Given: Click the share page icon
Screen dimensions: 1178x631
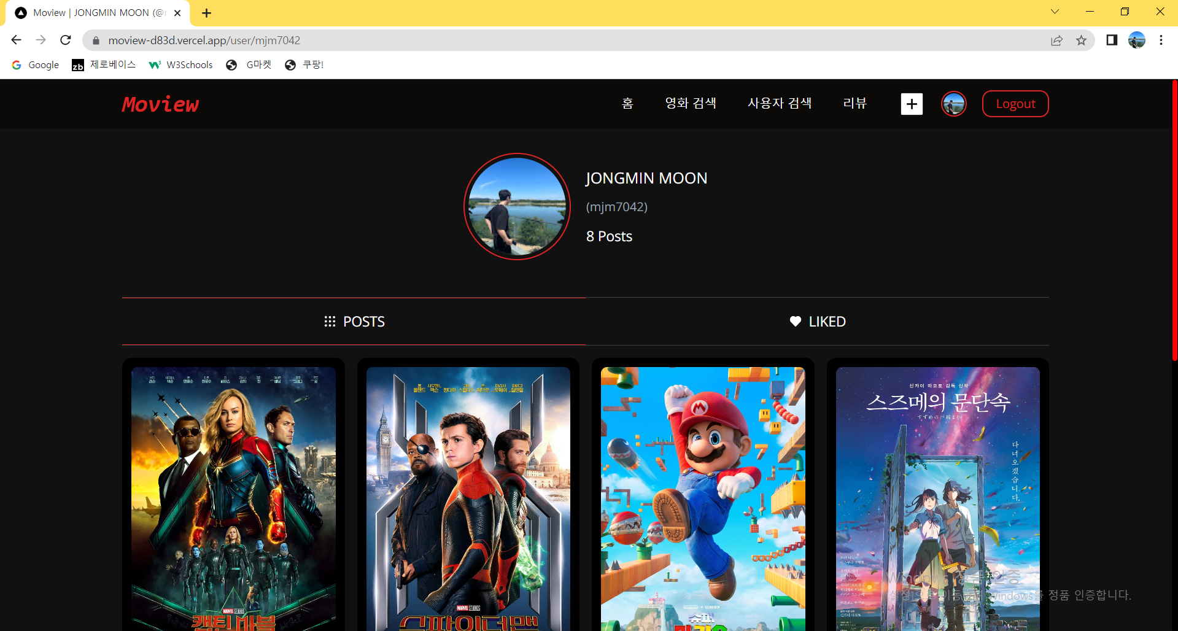Looking at the screenshot, I should click(1056, 41).
